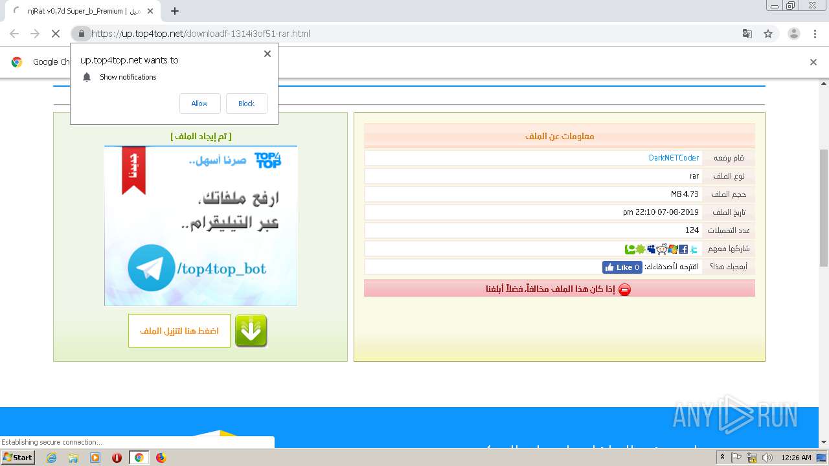Share the file on MySpace
The height and width of the screenshot is (466, 829).
click(x=652, y=249)
